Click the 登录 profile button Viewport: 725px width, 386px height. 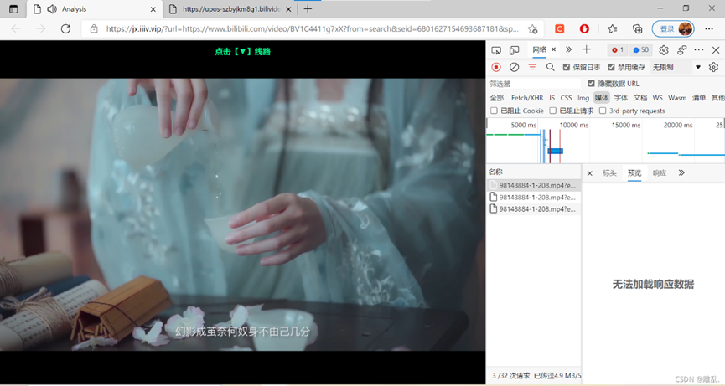(x=673, y=28)
